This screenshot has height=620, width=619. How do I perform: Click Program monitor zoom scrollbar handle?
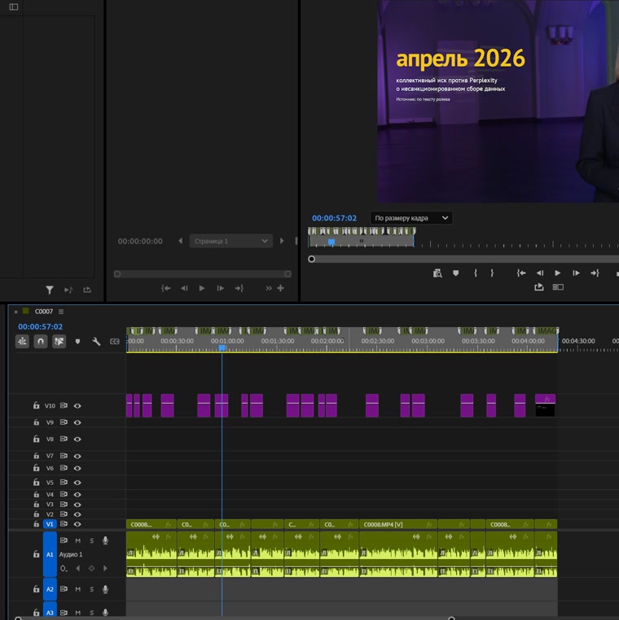[311, 259]
